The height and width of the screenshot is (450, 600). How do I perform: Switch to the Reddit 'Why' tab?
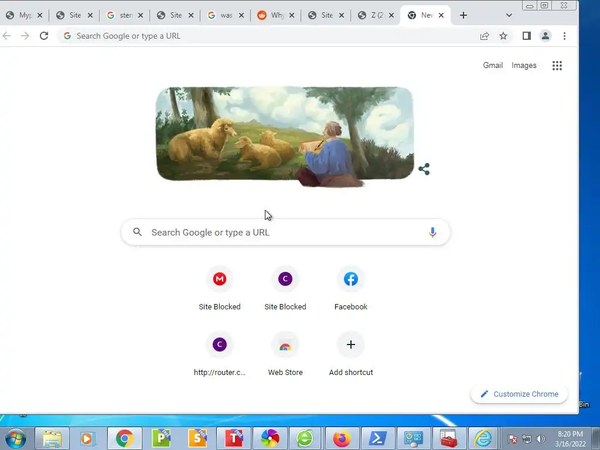click(274, 15)
